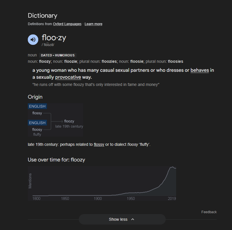Screen dimensions: 232x230
Task: Click the example sentence in quotes
Action: (96, 84)
